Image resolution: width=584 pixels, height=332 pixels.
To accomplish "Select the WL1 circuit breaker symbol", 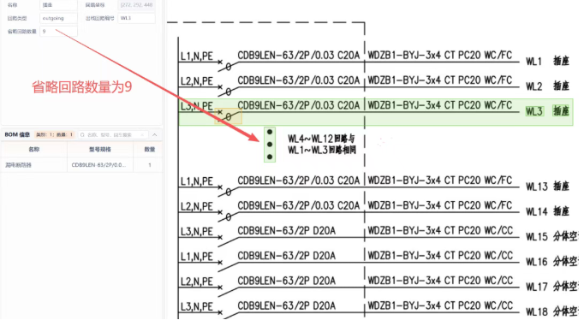I will pos(228,65).
